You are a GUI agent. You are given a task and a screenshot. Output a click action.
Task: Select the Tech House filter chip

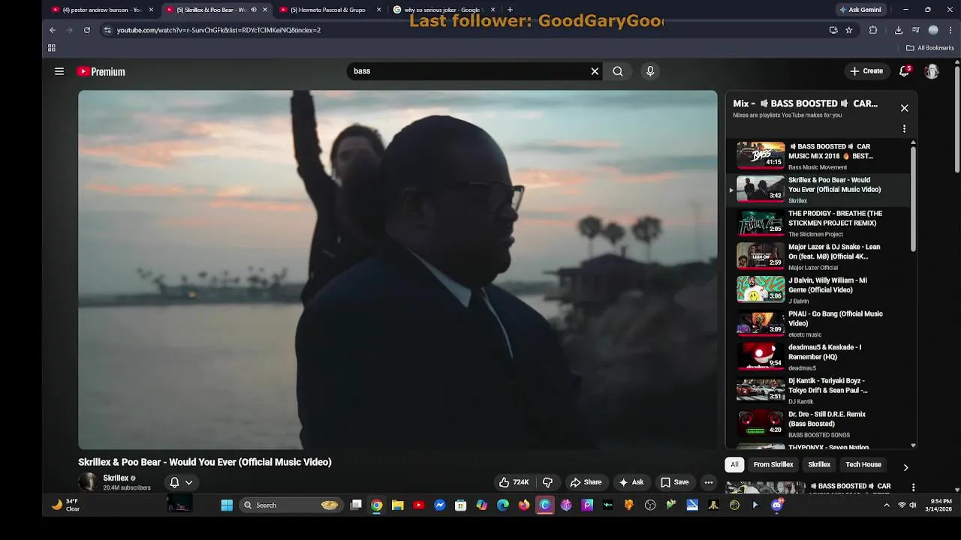pyautogui.click(x=863, y=464)
